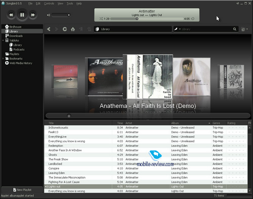Select the track Leaving Eden
This screenshot has height=199, width=253.
[146, 173]
